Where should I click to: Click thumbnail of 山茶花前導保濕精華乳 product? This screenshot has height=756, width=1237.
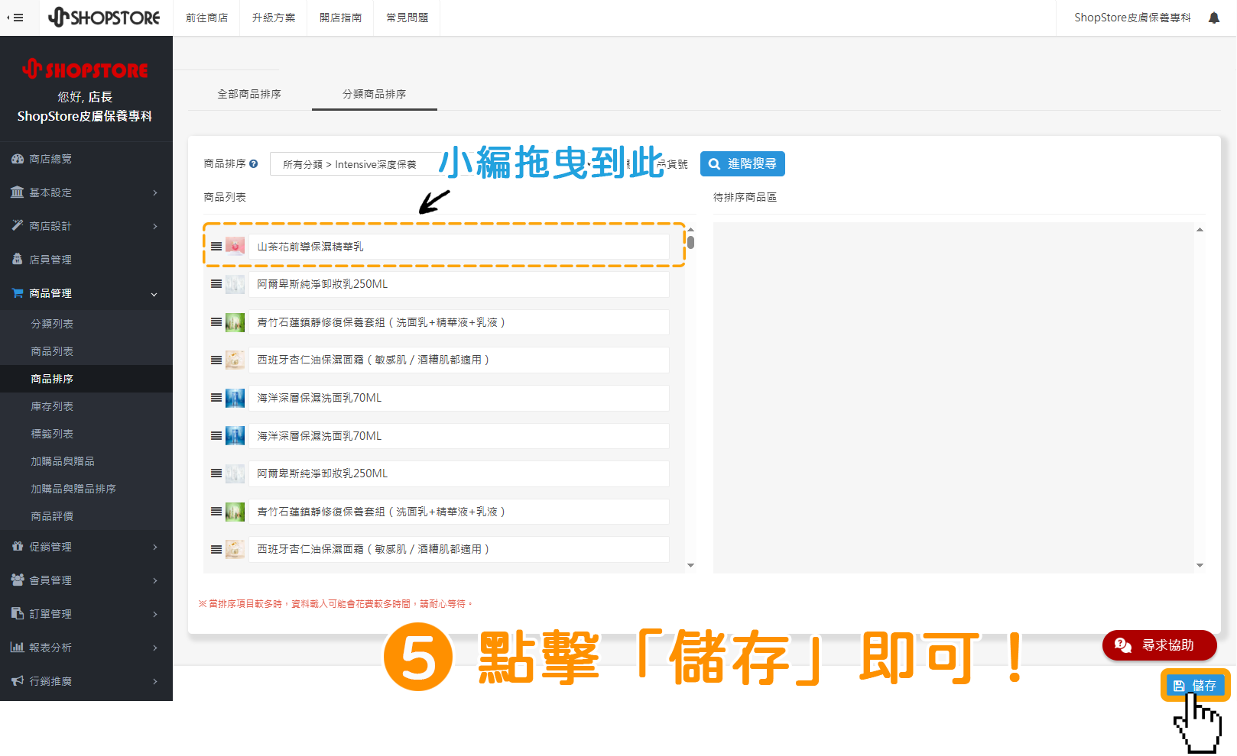[x=235, y=246]
